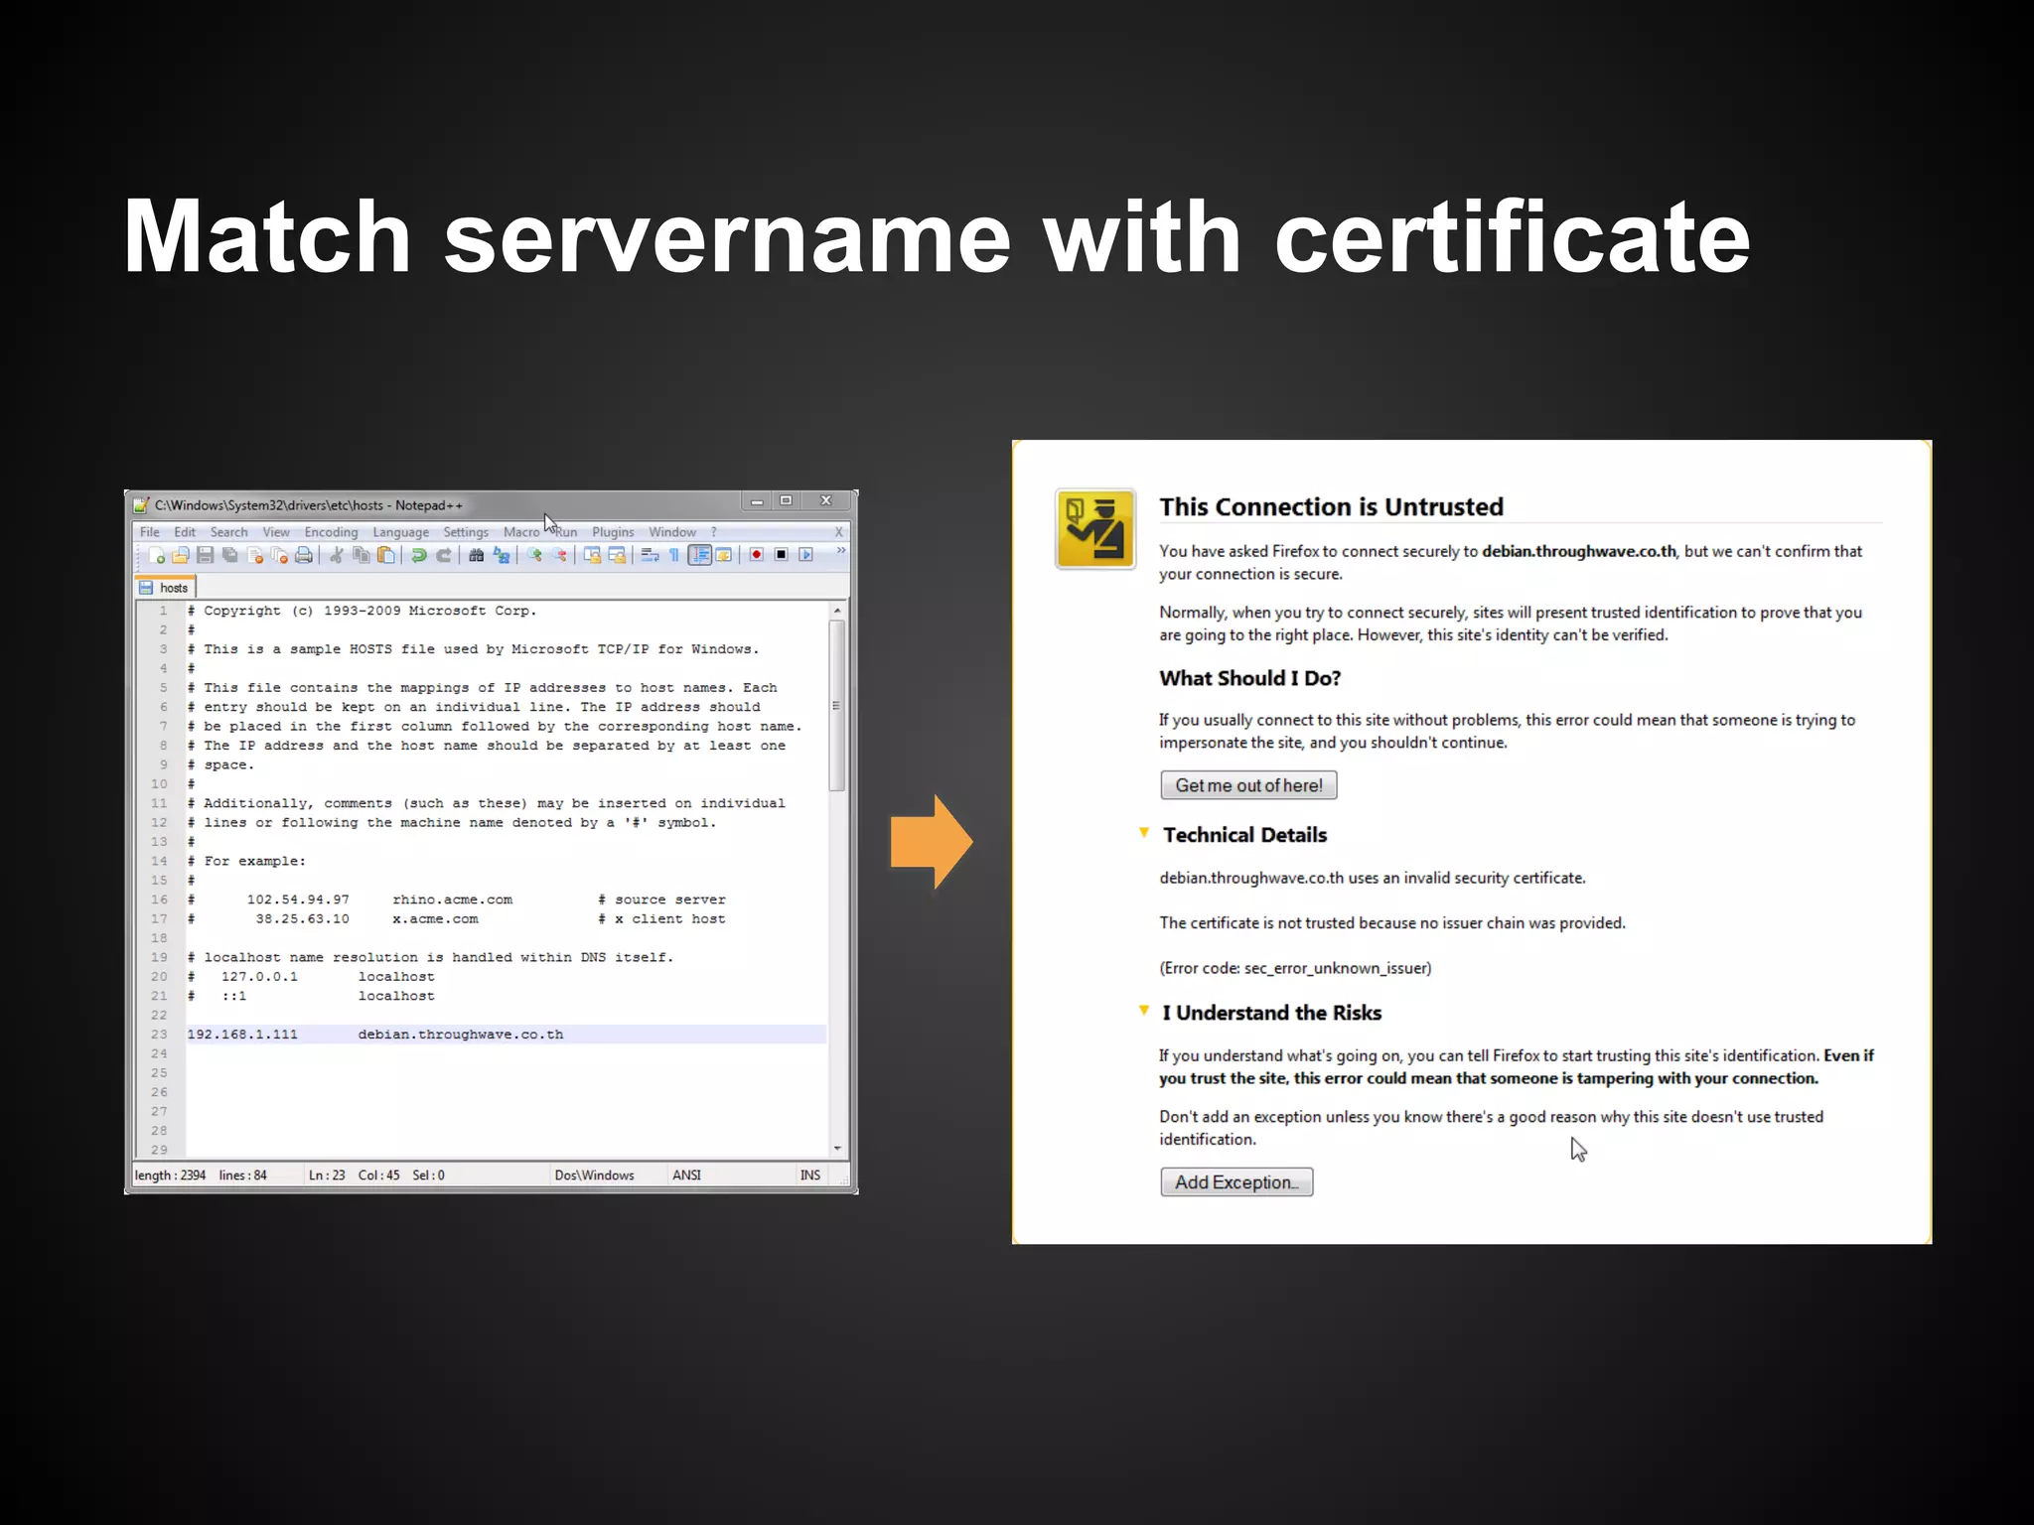Click the INS indicator in status bar

pyautogui.click(x=810, y=1176)
